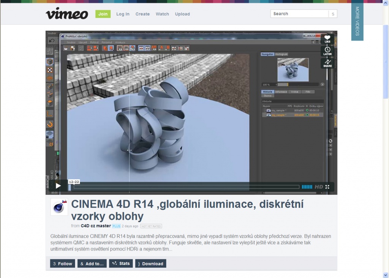Seek along the video progress bar

tap(187, 187)
